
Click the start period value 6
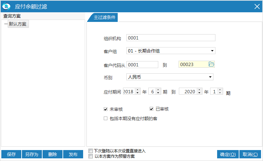(152, 91)
